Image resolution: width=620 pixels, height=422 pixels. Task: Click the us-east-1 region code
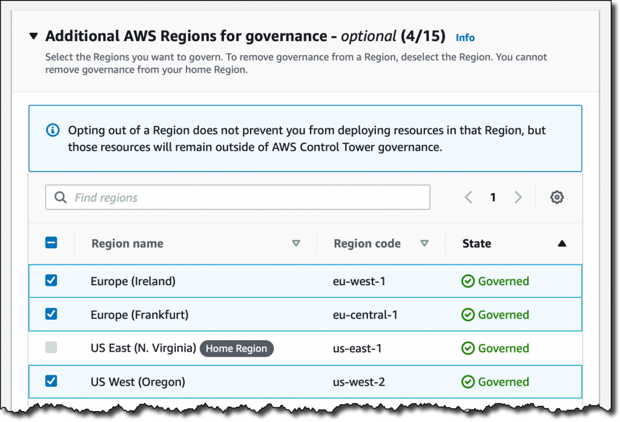357,348
